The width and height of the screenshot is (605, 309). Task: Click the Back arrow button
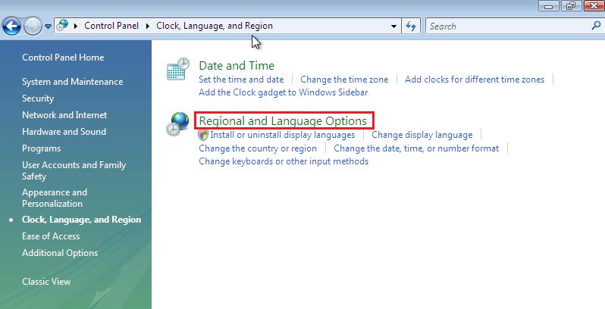[11, 27]
